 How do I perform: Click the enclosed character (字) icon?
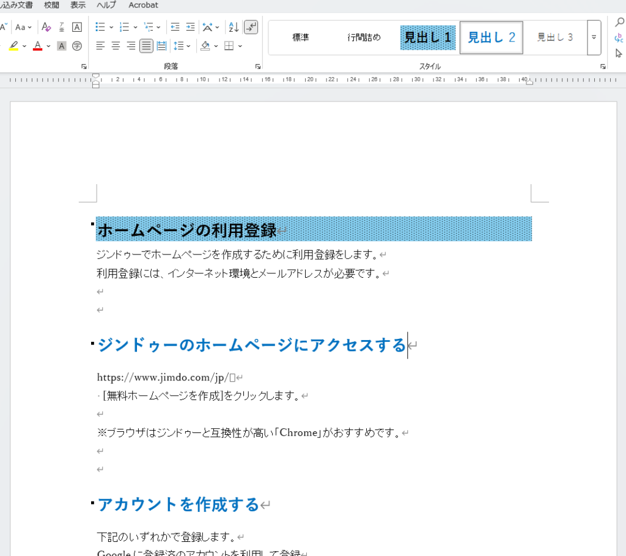tap(77, 46)
